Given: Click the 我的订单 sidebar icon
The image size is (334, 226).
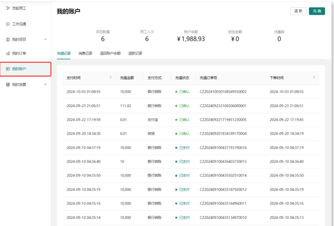Looking at the screenshot, I should [x=8, y=53].
